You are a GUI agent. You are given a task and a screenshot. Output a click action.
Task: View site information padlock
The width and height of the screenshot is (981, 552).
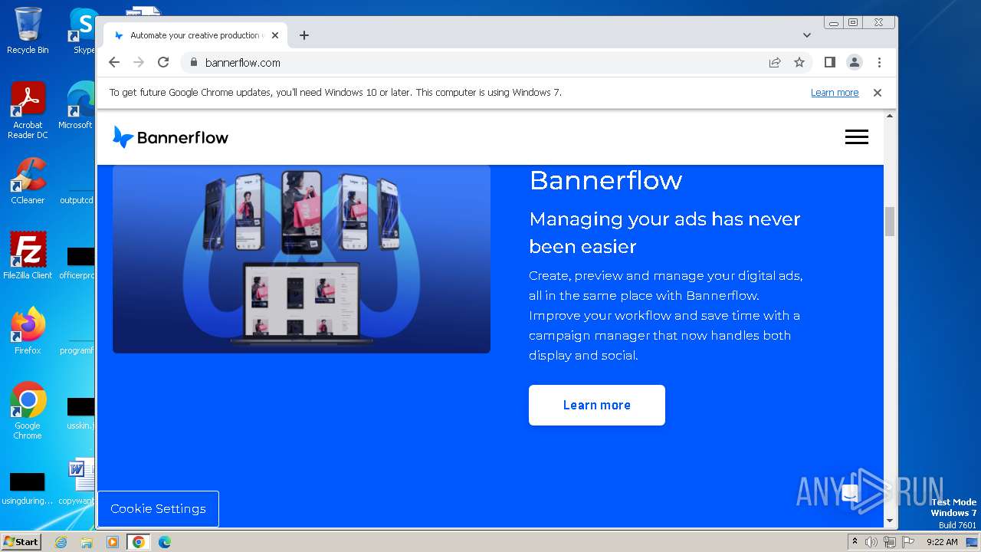click(x=193, y=62)
